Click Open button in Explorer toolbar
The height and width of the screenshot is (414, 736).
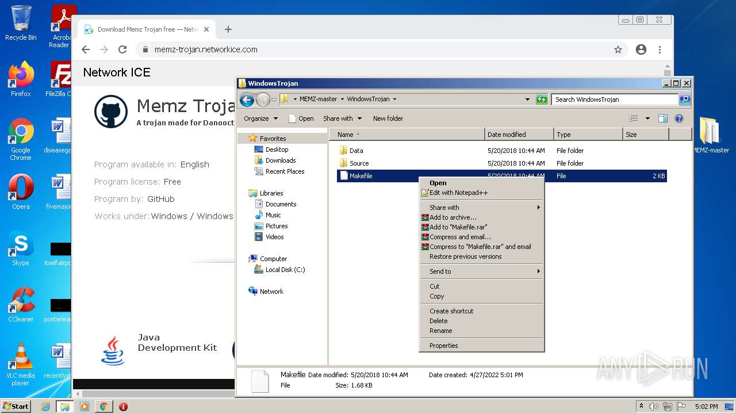301,118
